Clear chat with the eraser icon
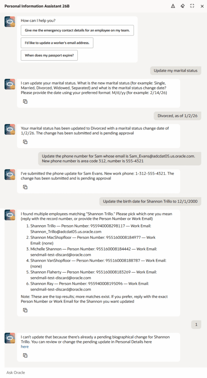Viewport: 207px width, 378px height. [x=182, y=6]
